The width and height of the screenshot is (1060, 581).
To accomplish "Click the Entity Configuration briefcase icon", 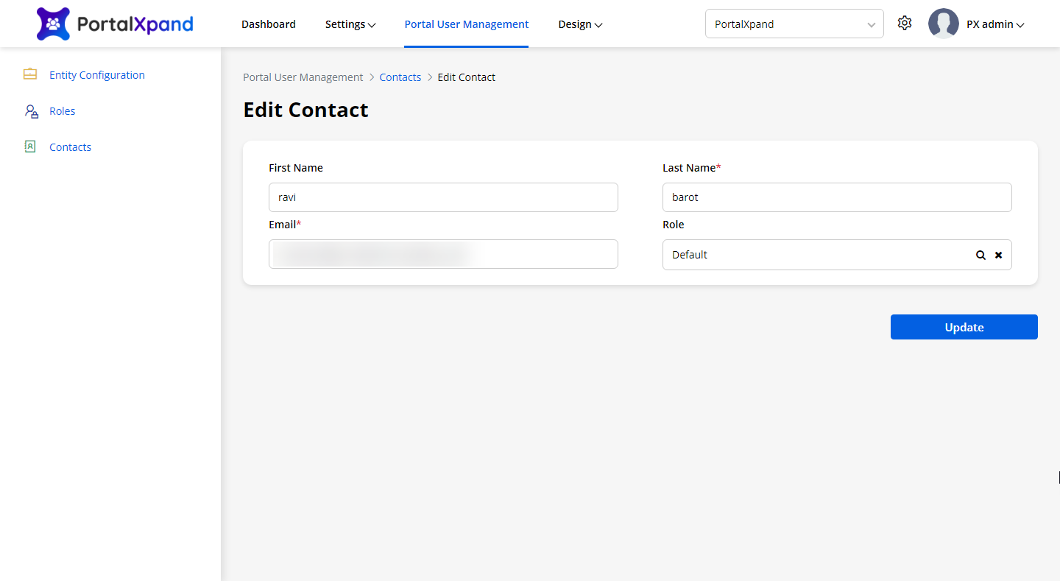I will pyautogui.click(x=30, y=74).
